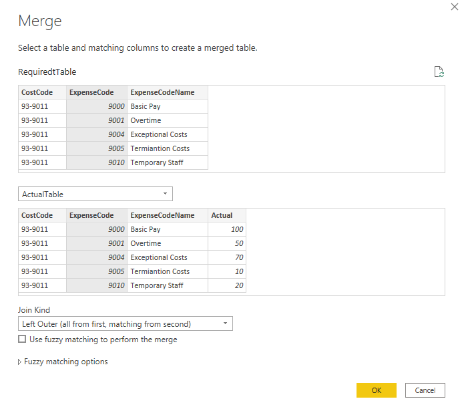Screen dimensions: 464x403
Task: Click the Cancel button
Action: [425, 390]
